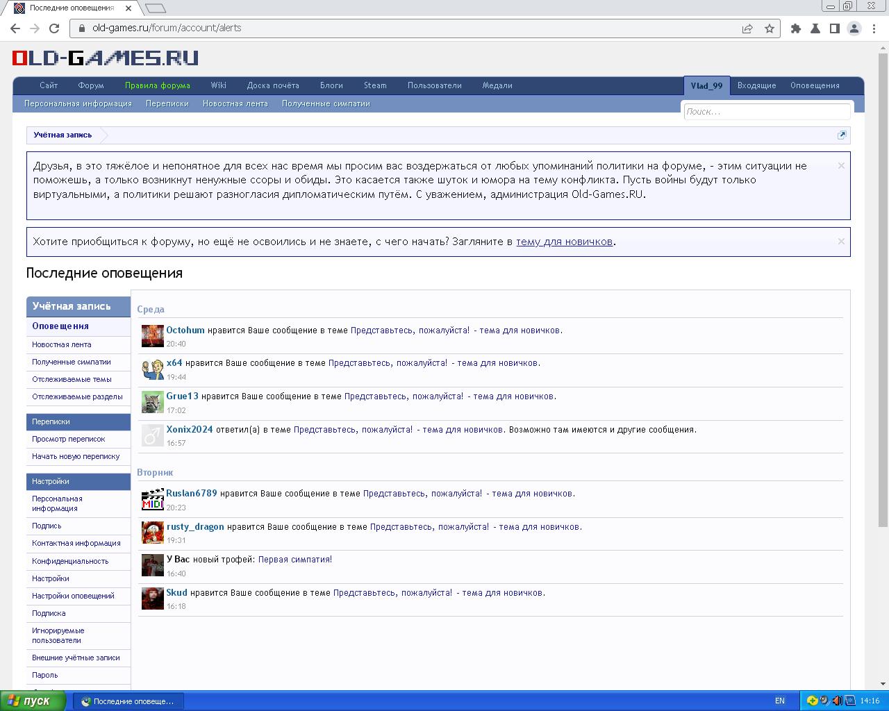Image resolution: width=889 pixels, height=711 pixels.
Task: Bookmark this page with the star icon
Action: [x=770, y=28]
